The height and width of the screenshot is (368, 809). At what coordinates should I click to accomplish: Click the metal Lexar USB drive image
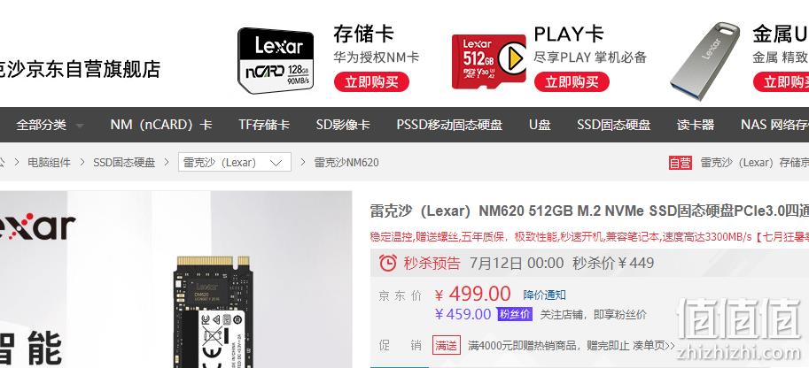pyautogui.click(x=706, y=61)
